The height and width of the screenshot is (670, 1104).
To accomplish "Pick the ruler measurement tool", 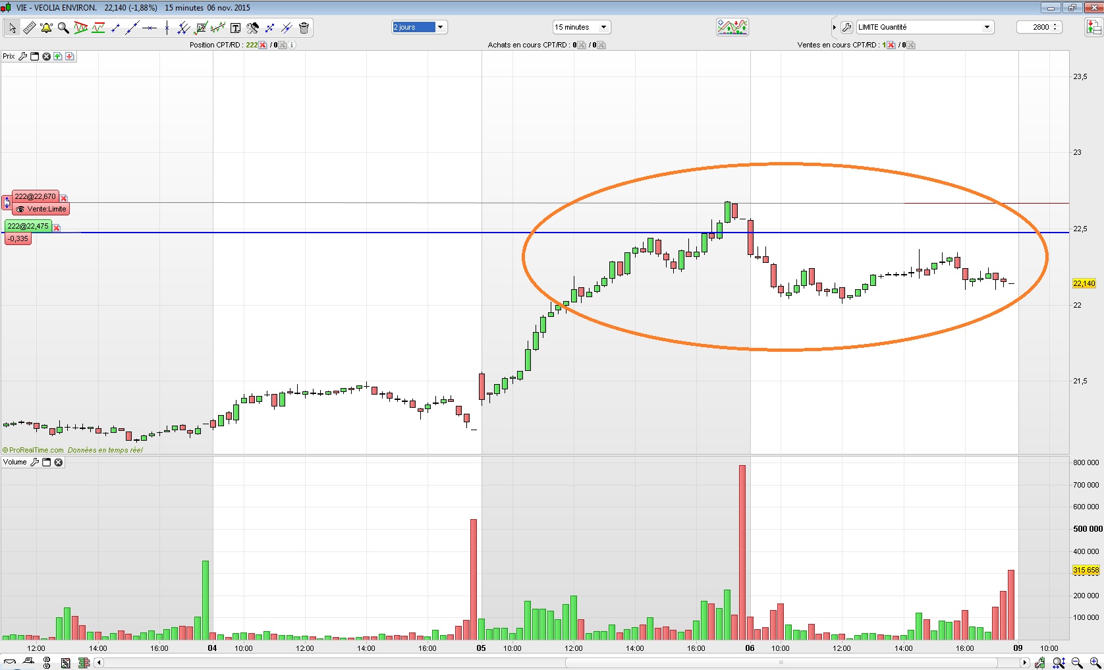I will point(30,28).
